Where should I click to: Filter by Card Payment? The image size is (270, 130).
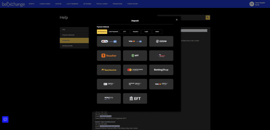(113, 32)
